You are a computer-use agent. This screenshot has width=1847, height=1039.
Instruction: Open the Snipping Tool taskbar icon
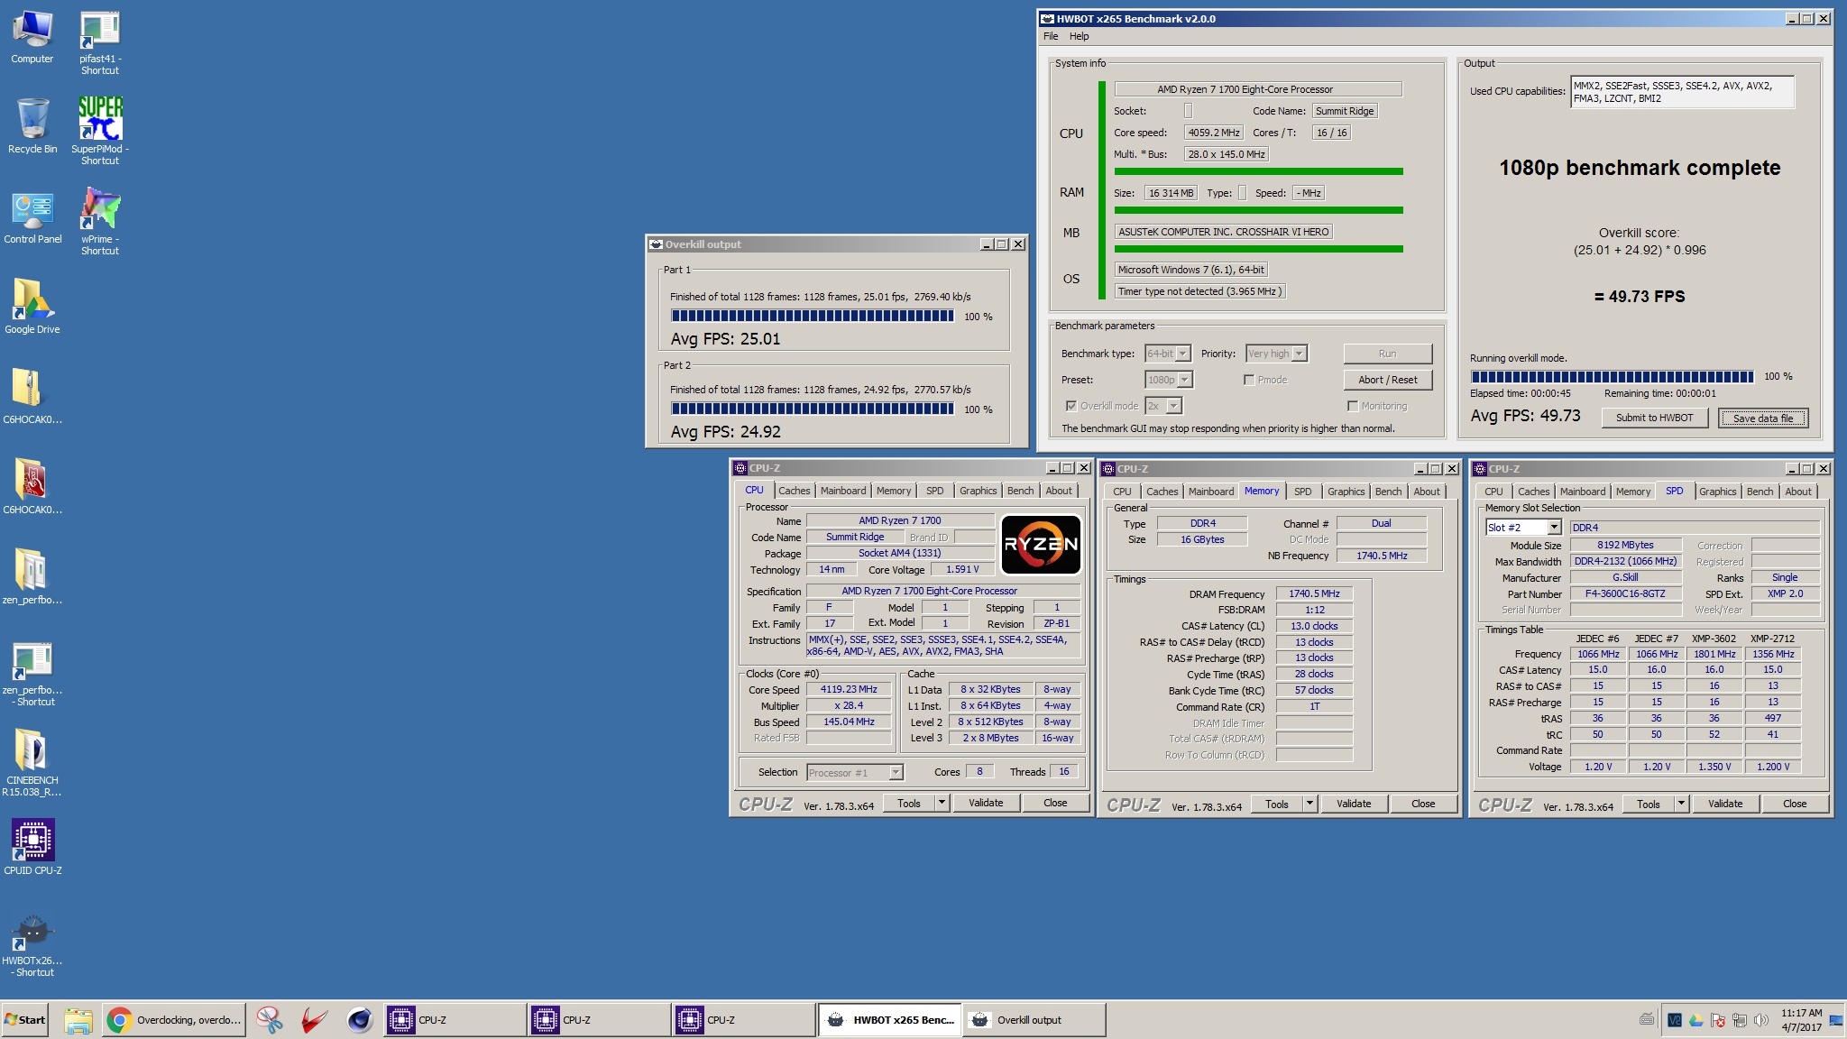[269, 1020]
